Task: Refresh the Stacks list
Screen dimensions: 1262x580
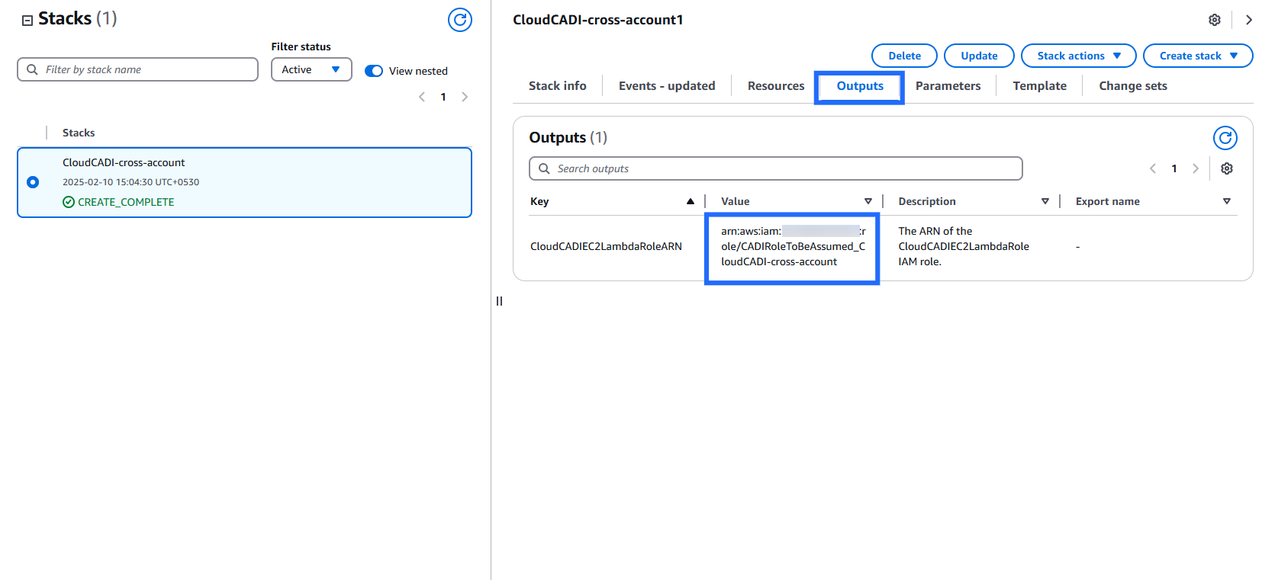Action: [x=459, y=20]
